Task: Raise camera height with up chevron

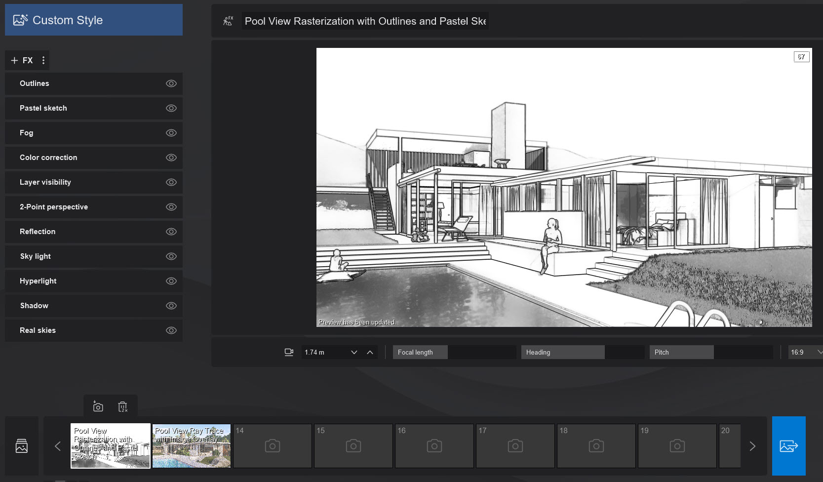Action: [370, 352]
